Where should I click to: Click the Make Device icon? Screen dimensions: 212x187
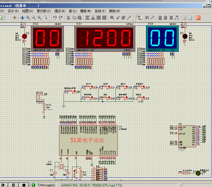pos(118,18)
